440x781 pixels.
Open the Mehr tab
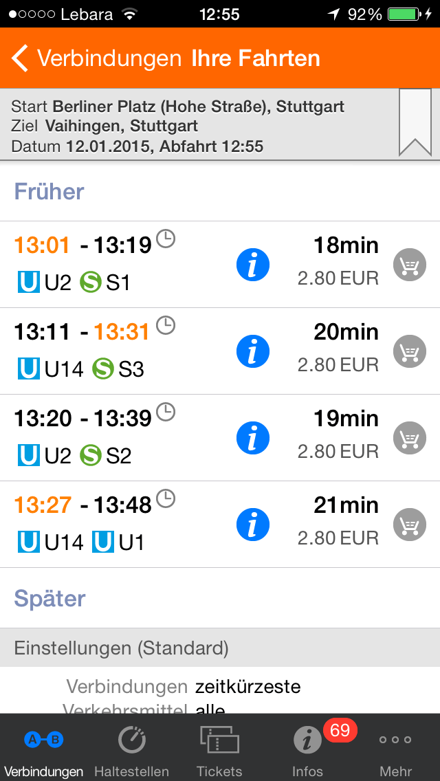tap(395, 748)
